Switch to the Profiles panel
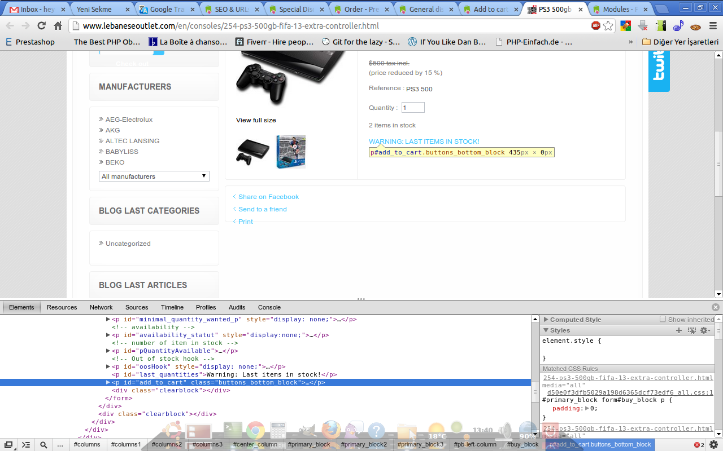Screen dimensions: 723x451 [206, 307]
